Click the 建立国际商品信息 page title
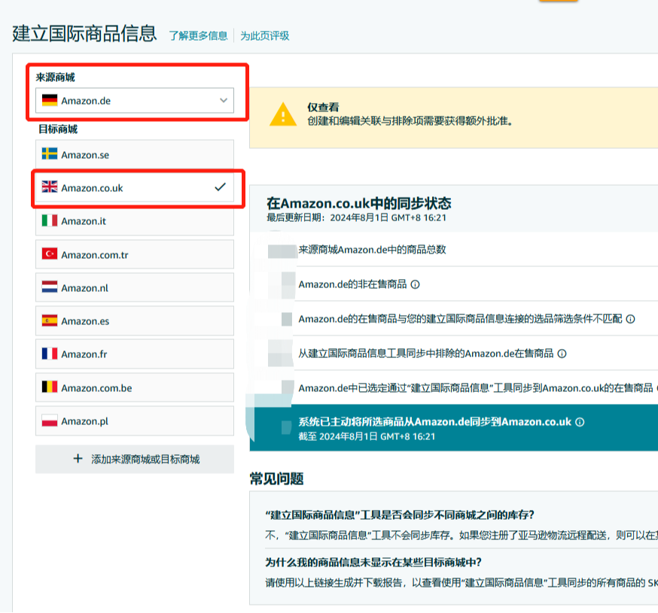The image size is (658, 613). [84, 34]
